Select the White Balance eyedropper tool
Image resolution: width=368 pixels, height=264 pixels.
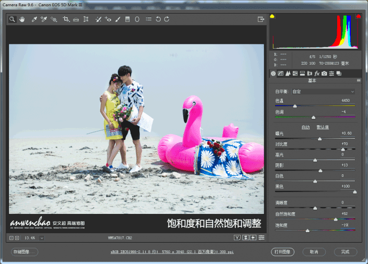click(x=34, y=19)
